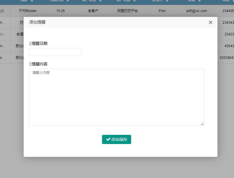Open the 客户类型 column filter arrow
The width and height of the screenshot is (234, 178).
coord(100,1)
